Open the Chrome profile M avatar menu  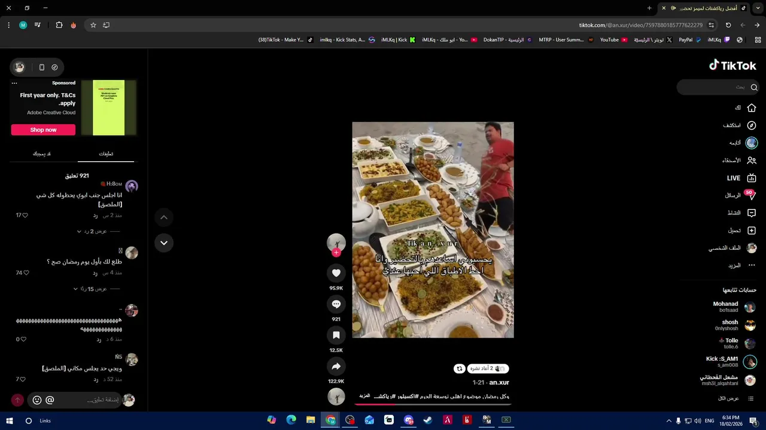[x=23, y=25]
